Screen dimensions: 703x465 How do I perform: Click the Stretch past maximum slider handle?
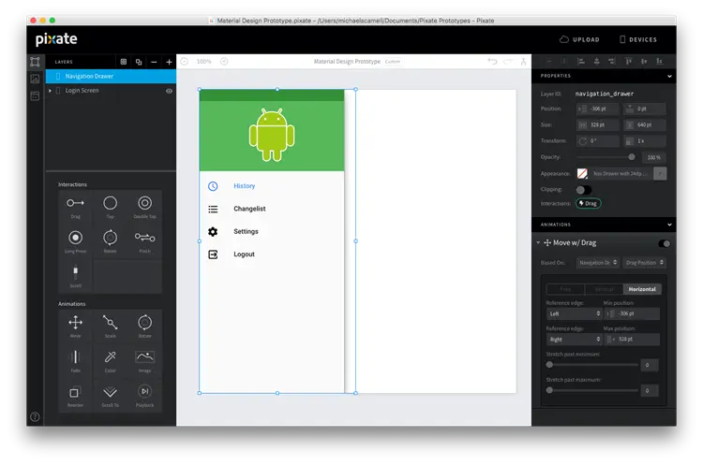tap(549, 390)
